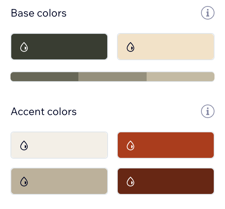Pick the tan beige accent color swatch

pos(59,181)
